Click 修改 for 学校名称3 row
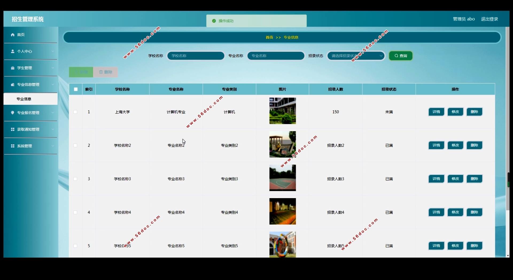The image size is (513, 280). pyautogui.click(x=455, y=179)
